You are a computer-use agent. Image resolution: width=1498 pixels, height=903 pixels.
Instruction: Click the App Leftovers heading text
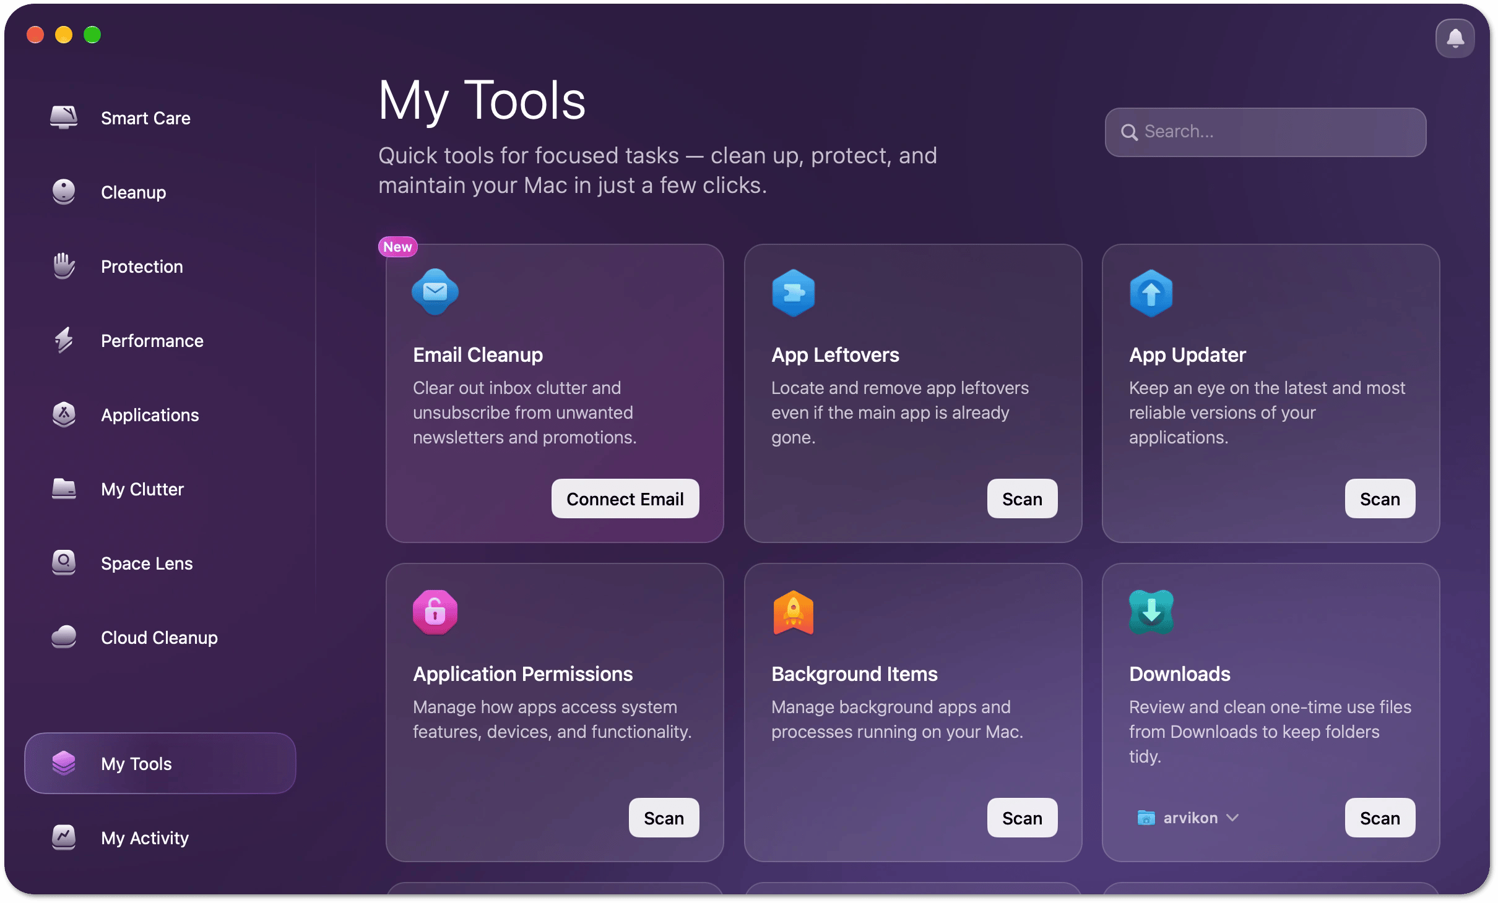tap(835, 354)
